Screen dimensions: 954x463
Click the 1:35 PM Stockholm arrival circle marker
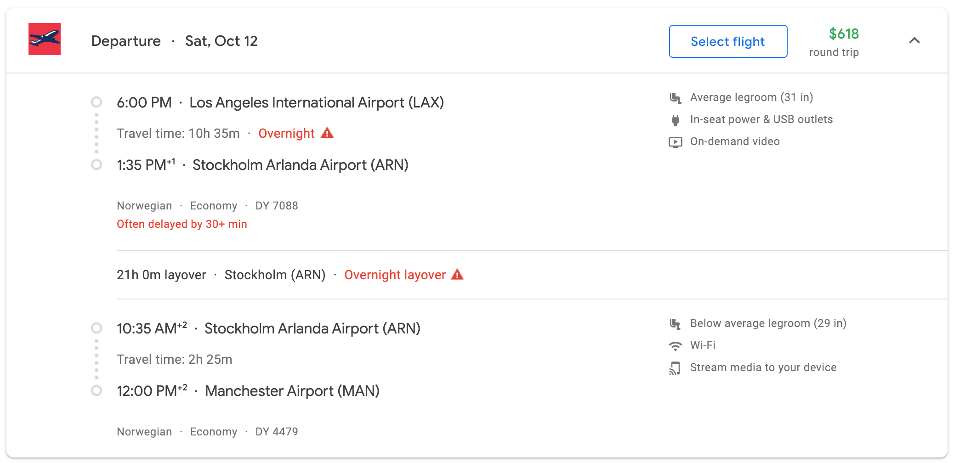point(97,164)
